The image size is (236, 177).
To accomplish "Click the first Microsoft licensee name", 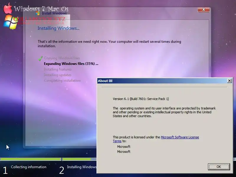I will 124,147.
